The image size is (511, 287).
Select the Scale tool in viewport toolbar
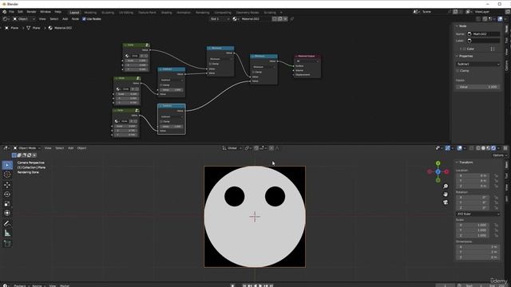point(7,204)
